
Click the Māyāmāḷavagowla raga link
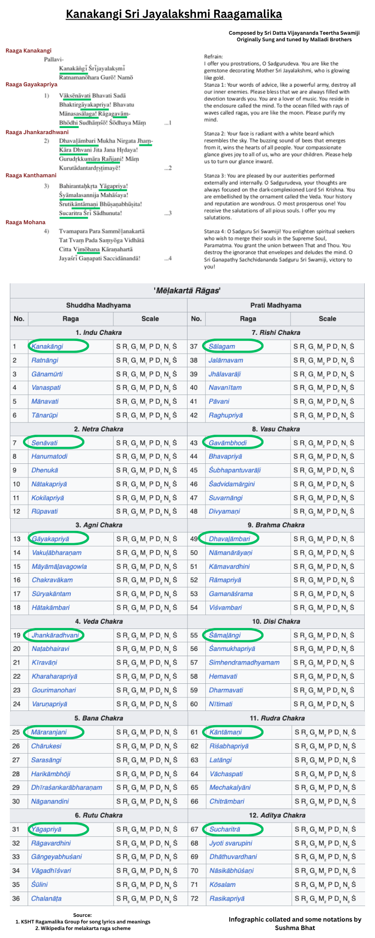[x=59, y=567]
